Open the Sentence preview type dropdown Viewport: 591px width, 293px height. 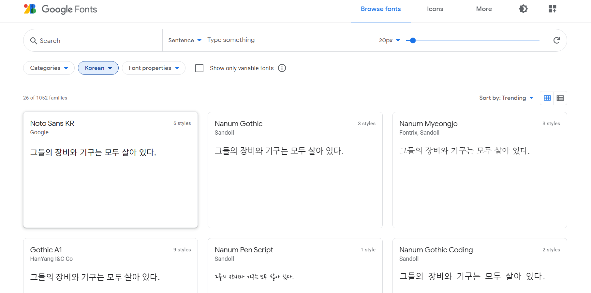click(x=185, y=40)
